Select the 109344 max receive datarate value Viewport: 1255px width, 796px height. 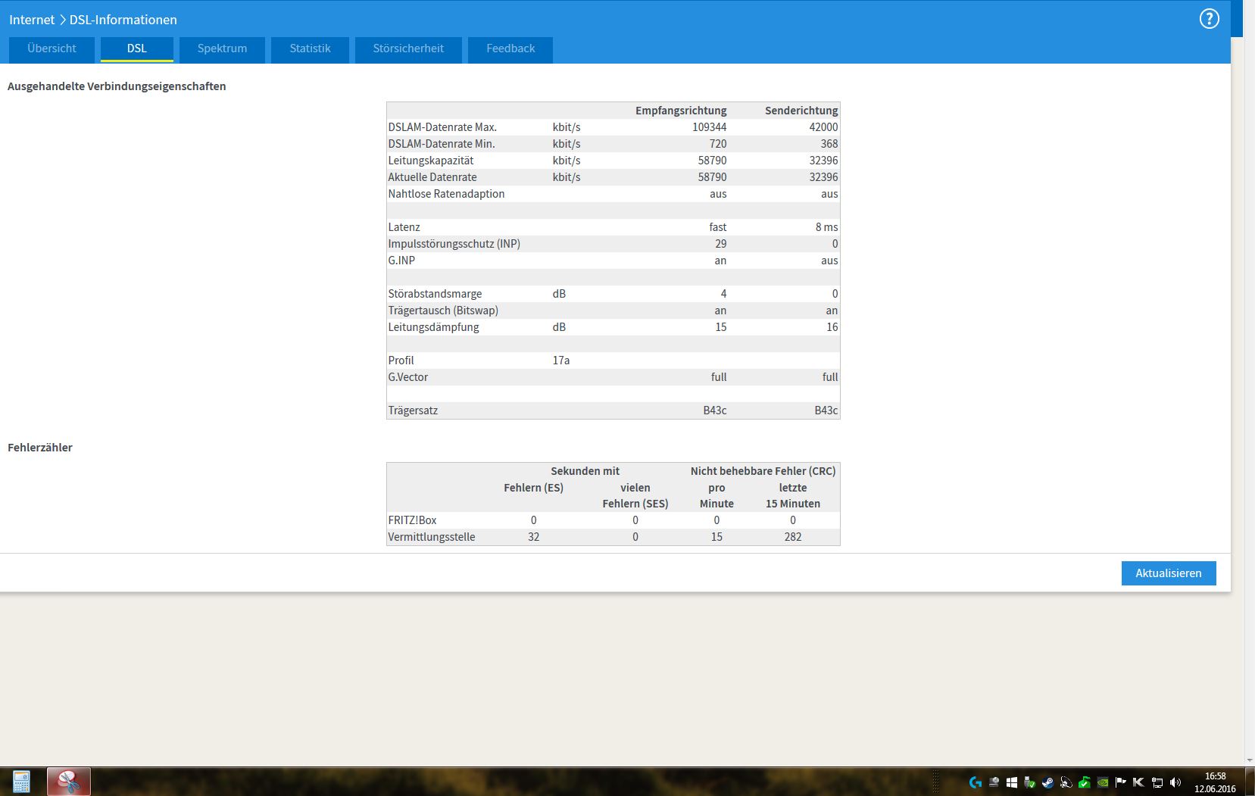(x=709, y=127)
